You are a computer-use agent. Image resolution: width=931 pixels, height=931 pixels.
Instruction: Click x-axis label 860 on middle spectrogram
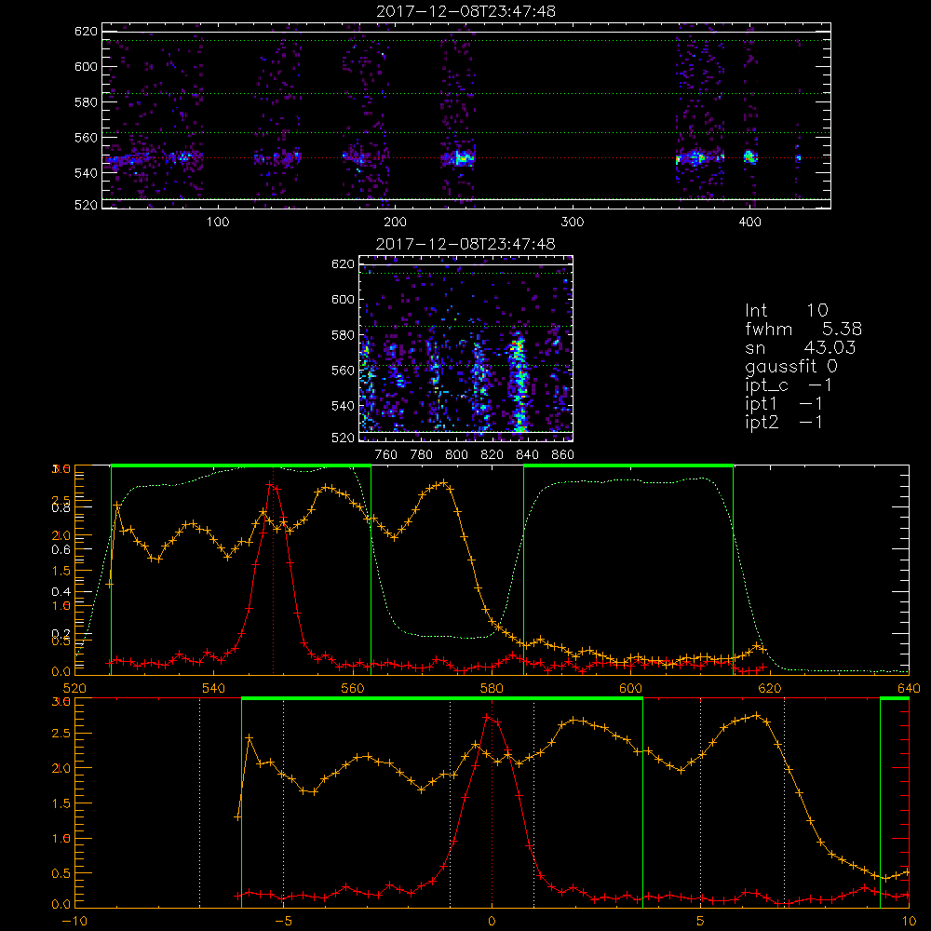pos(562,455)
